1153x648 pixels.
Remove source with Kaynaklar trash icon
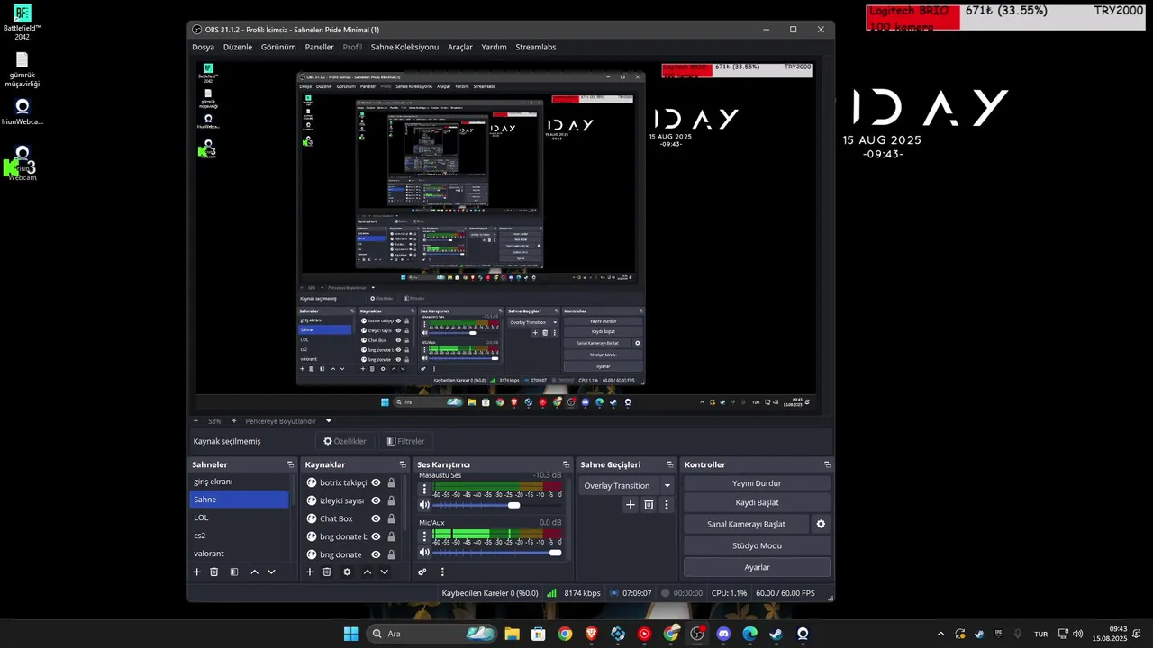point(327,571)
